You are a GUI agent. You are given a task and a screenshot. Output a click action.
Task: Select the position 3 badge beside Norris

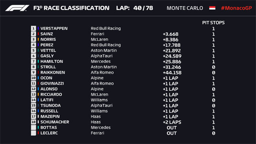(33, 39)
